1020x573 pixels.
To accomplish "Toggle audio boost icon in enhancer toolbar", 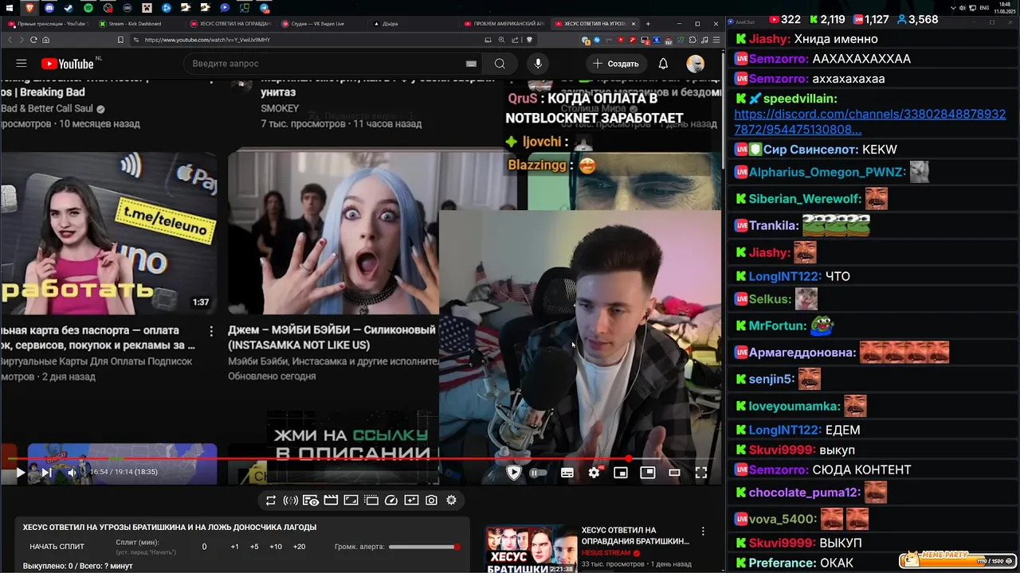I will point(291,501).
